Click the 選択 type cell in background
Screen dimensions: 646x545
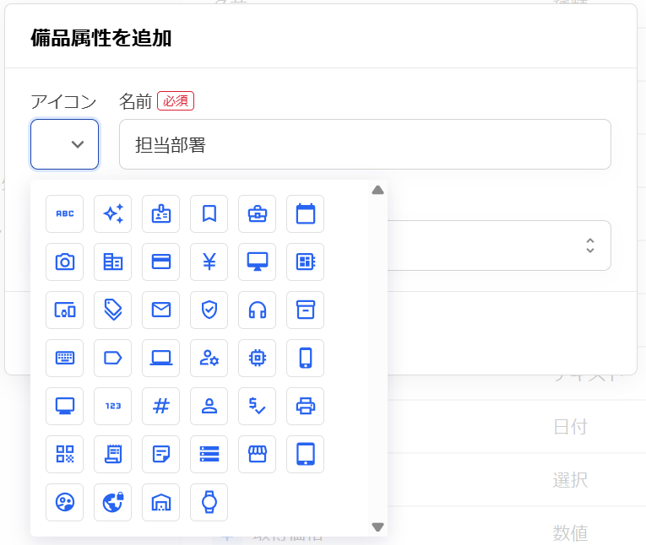tap(570, 480)
